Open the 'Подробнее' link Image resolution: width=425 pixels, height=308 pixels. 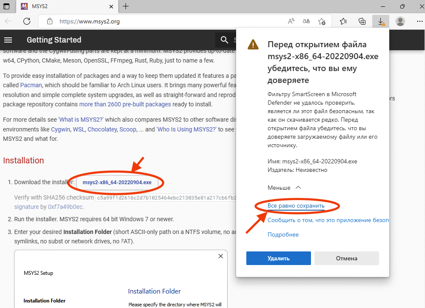pyautogui.click(x=283, y=234)
